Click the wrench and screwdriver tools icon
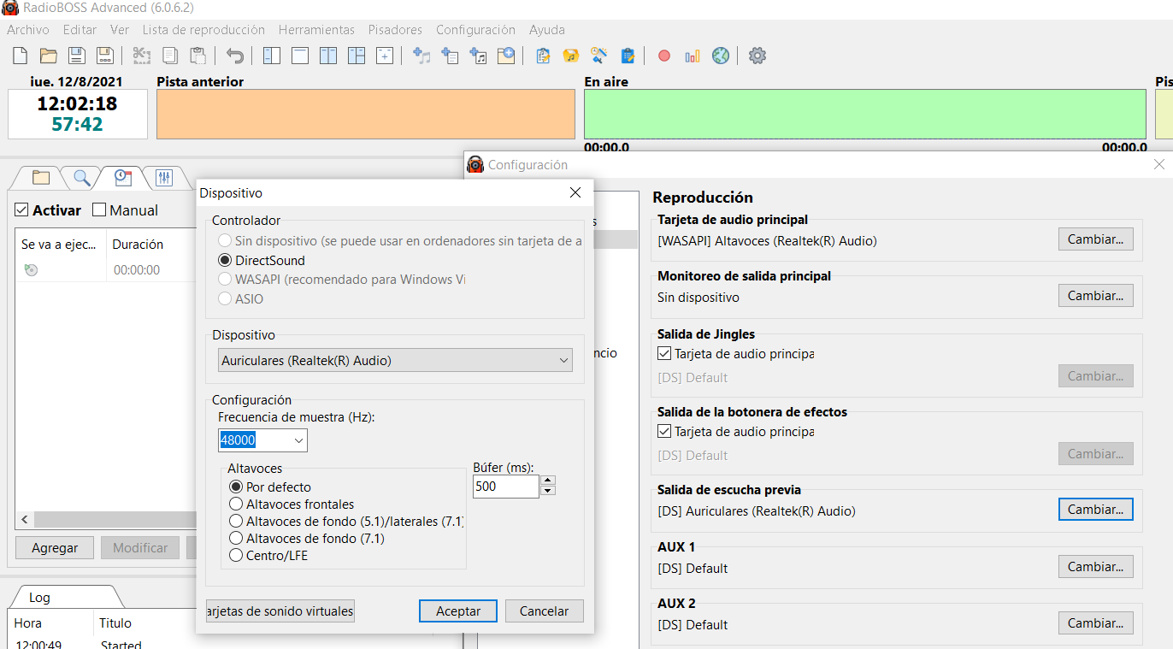1173x649 pixels. (599, 56)
